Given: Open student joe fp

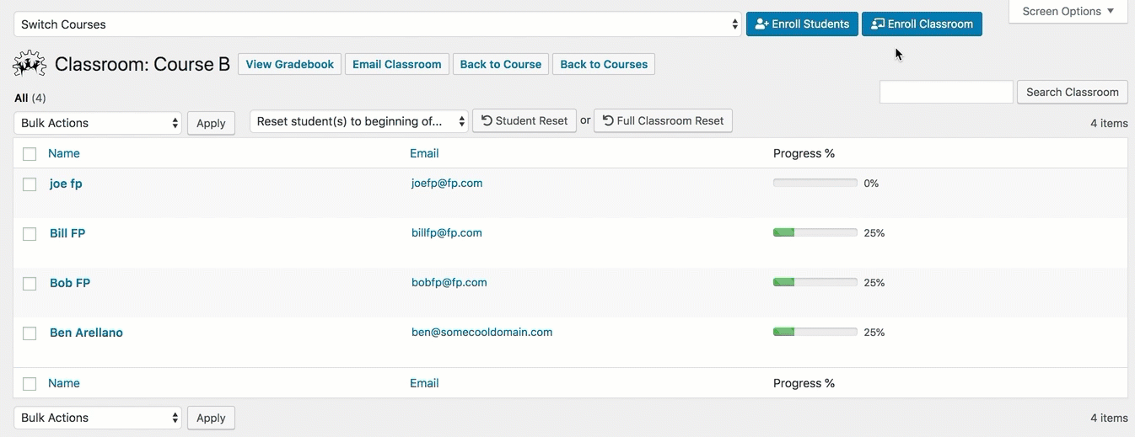Looking at the screenshot, I should (x=66, y=184).
